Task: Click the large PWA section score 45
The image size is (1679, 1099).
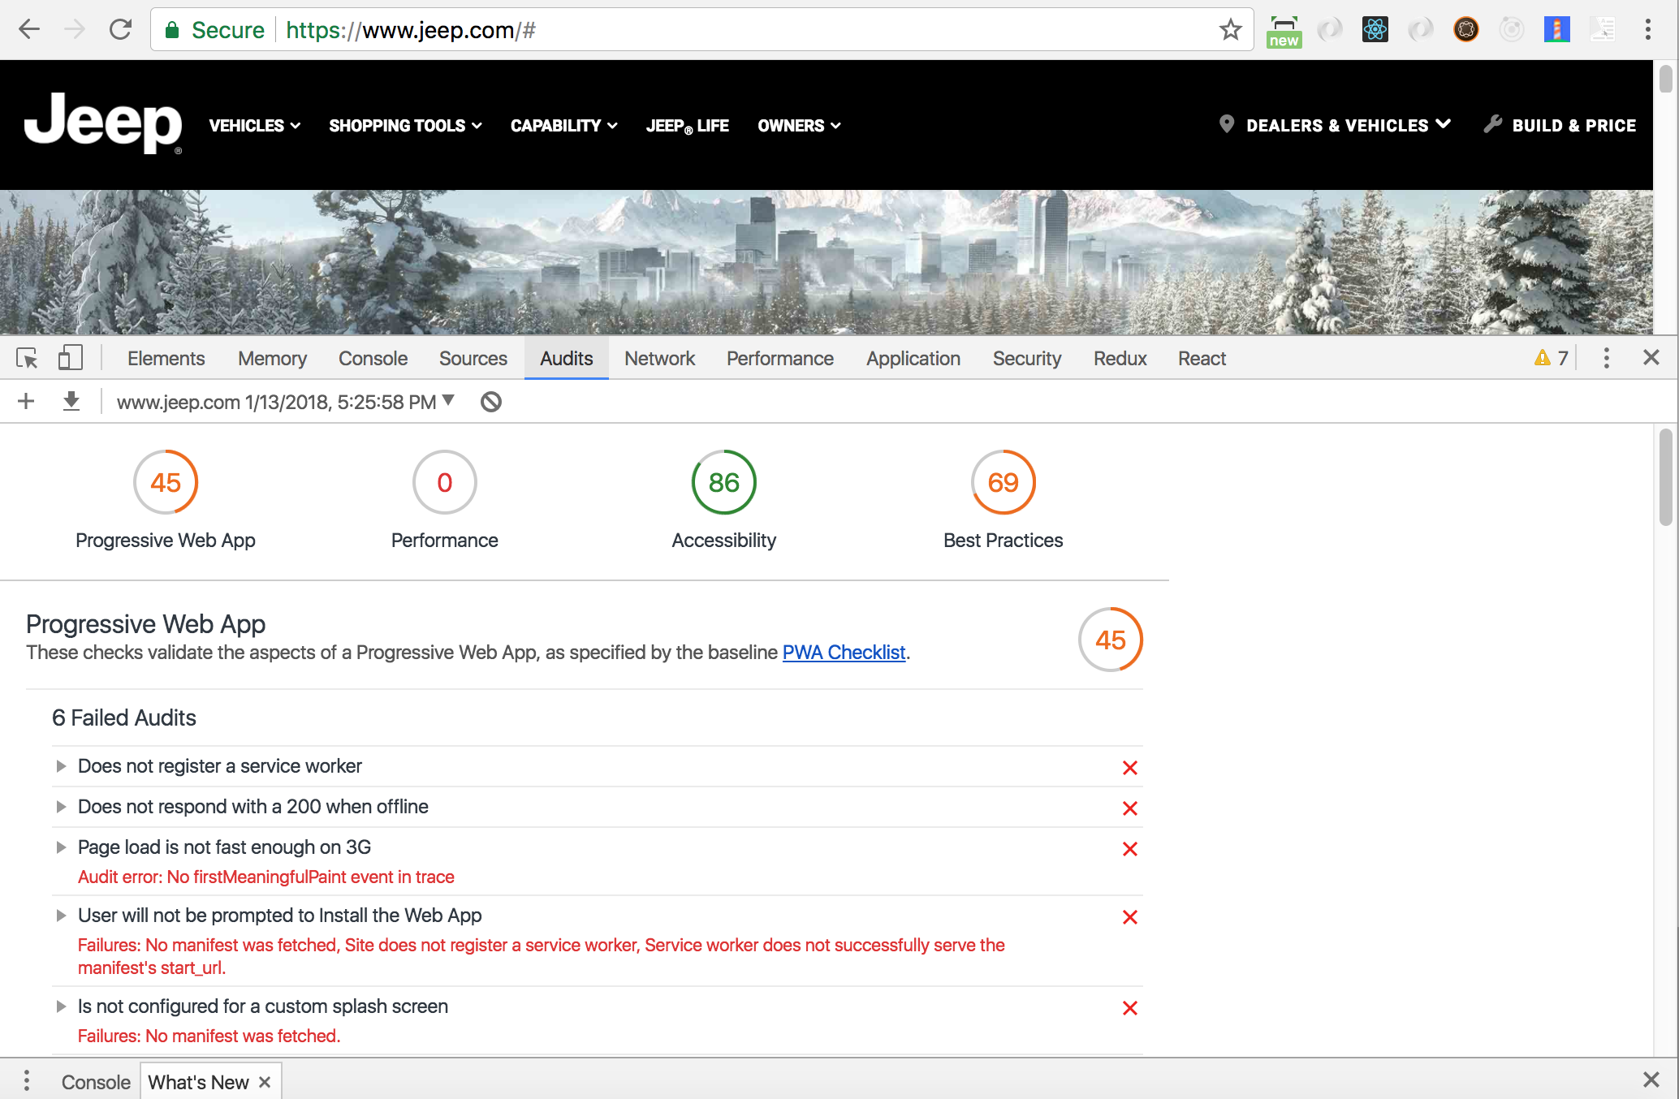Action: 1110,640
